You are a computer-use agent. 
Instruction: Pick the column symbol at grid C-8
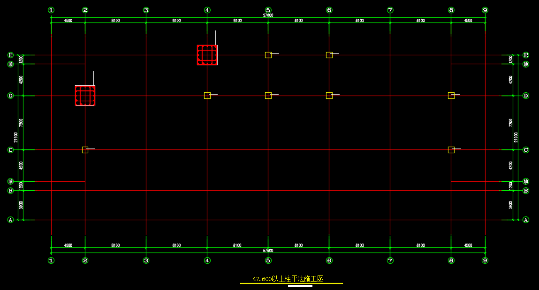pyautogui.click(x=451, y=150)
